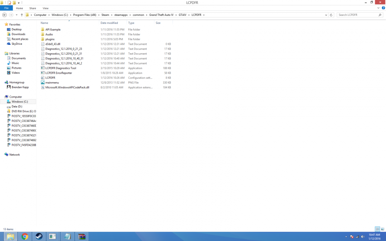Screen dimensions: 386x241
Task: Click the volume speaker tray icon
Action: [x=363, y=237]
